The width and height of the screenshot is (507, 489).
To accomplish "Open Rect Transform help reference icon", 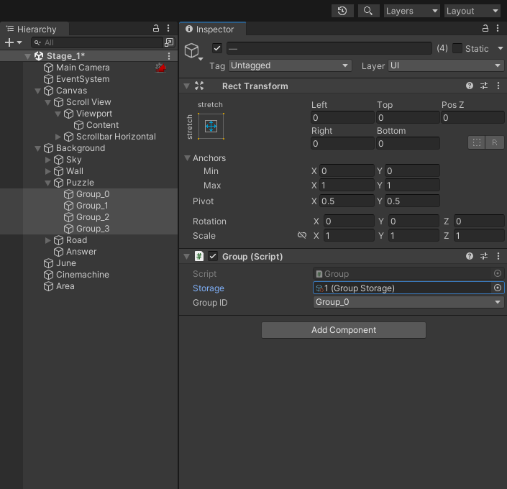I will point(470,86).
